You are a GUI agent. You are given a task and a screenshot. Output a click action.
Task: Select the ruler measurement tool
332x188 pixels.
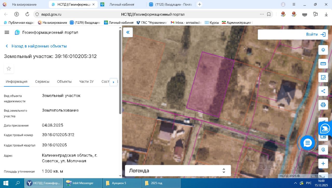pos(323,63)
